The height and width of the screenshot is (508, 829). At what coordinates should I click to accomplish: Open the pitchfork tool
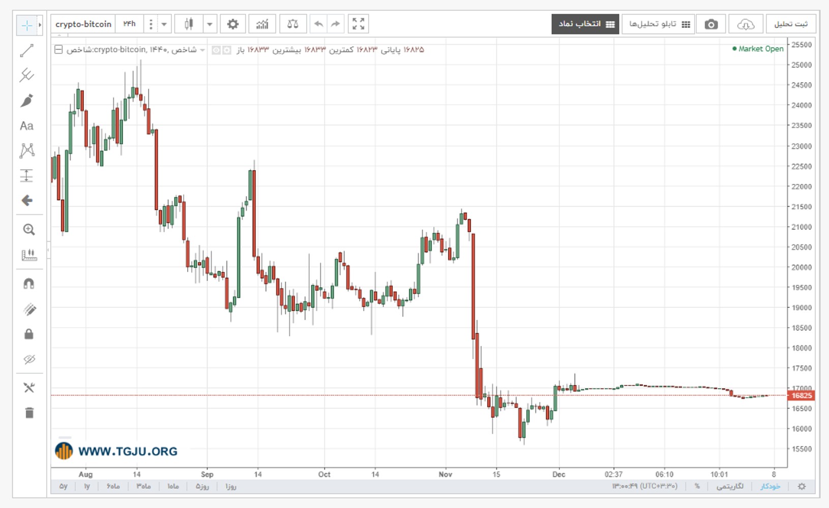coord(26,75)
